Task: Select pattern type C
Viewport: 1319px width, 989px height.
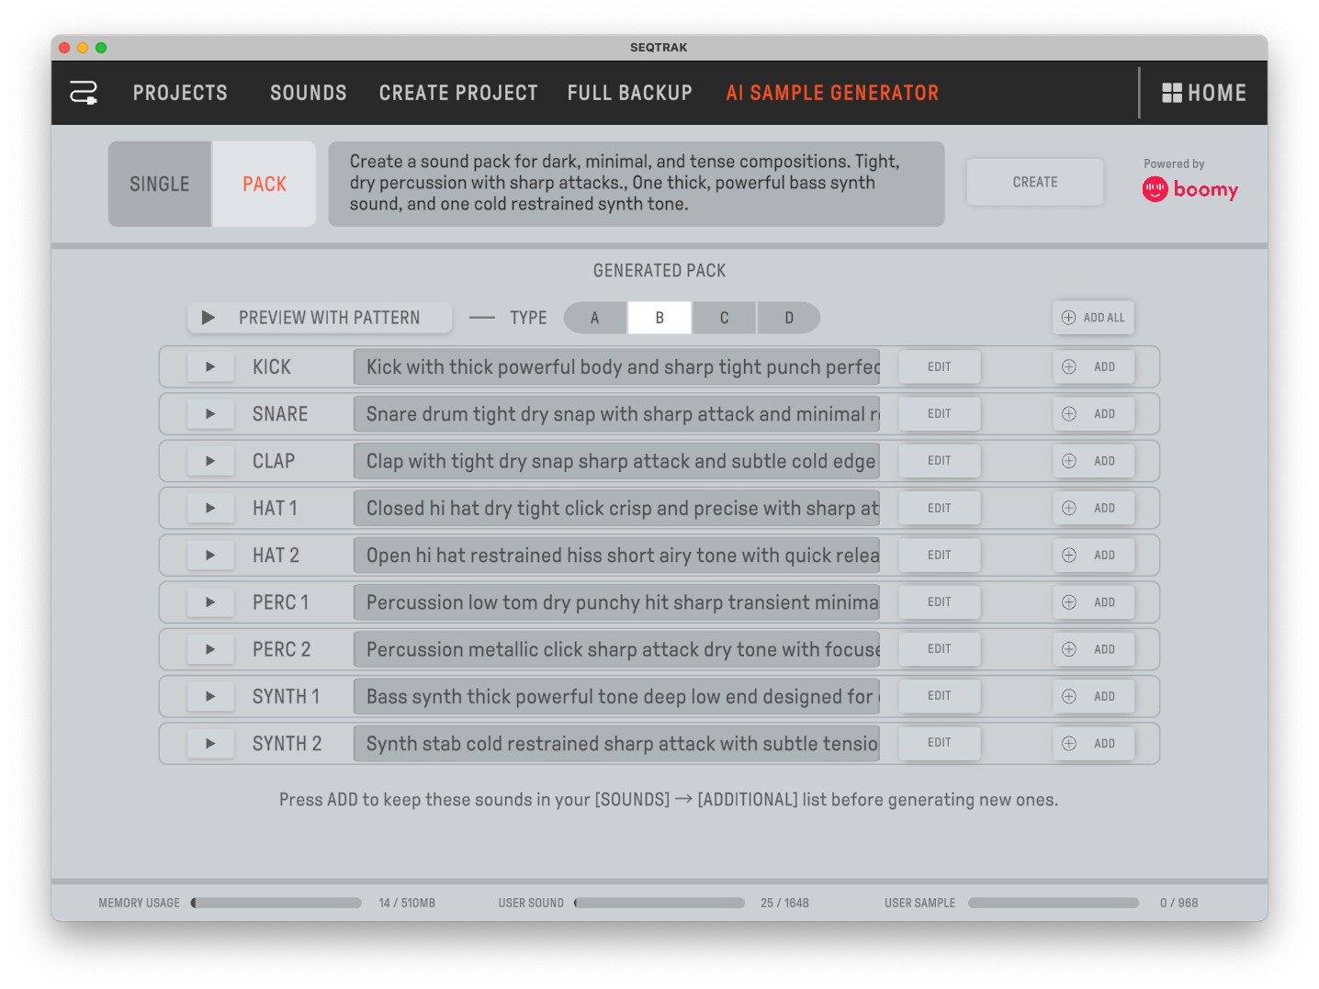Action: 724,318
